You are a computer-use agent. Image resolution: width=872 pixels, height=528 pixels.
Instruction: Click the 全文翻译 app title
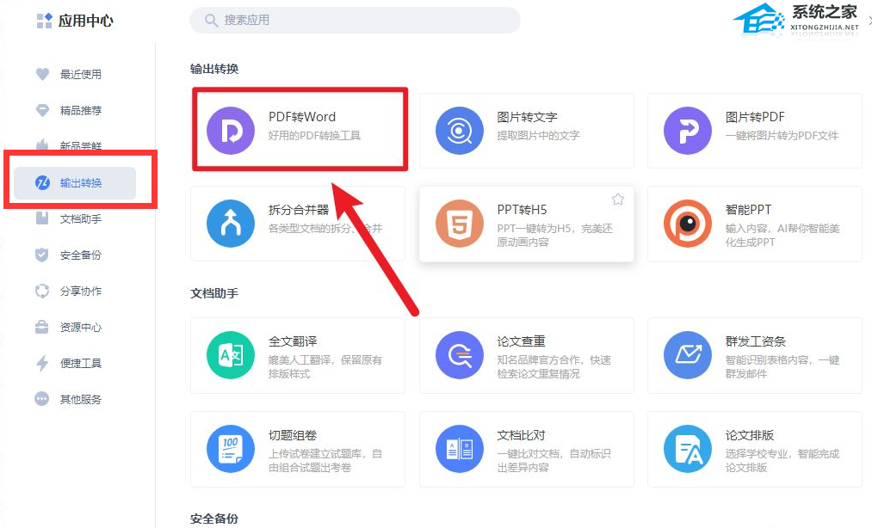click(293, 341)
